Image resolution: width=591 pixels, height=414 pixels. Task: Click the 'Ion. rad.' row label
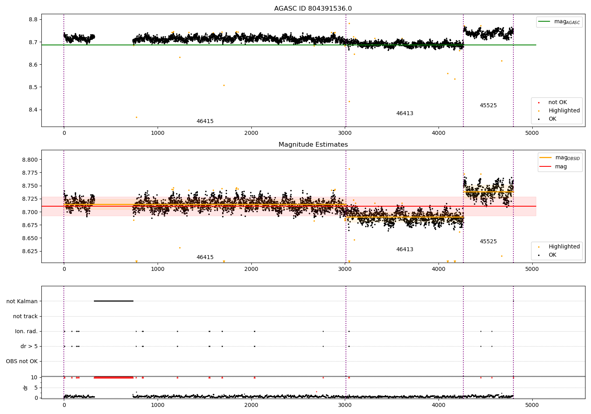(x=26, y=331)
